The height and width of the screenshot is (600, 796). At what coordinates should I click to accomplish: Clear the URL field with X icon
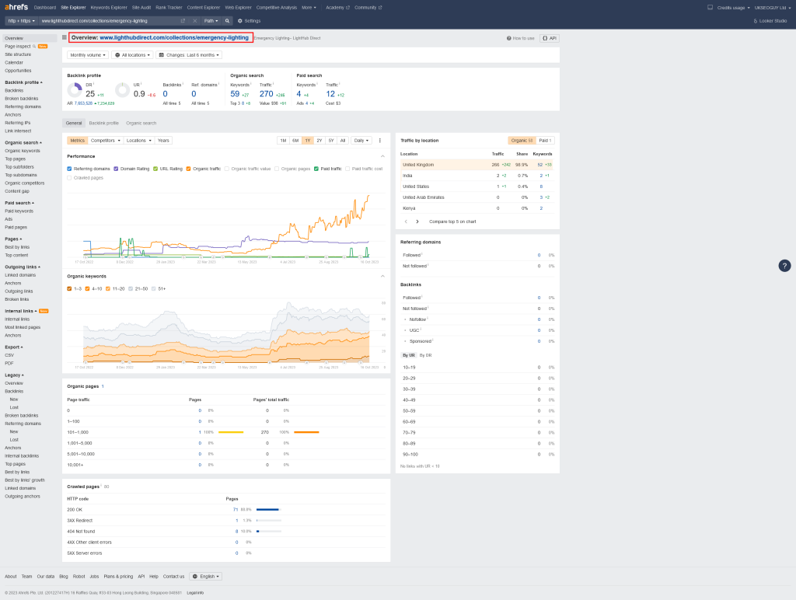[194, 20]
